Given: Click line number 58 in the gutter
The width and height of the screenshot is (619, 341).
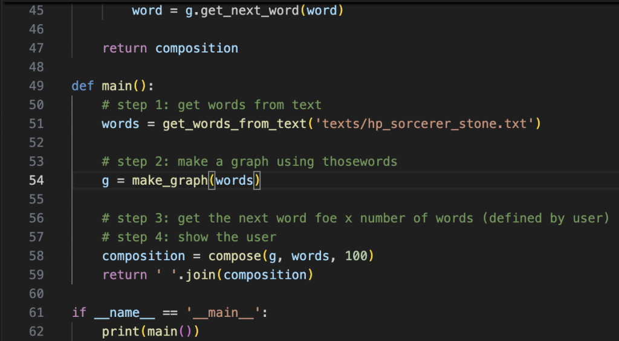Looking at the screenshot, I should (36, 257).
